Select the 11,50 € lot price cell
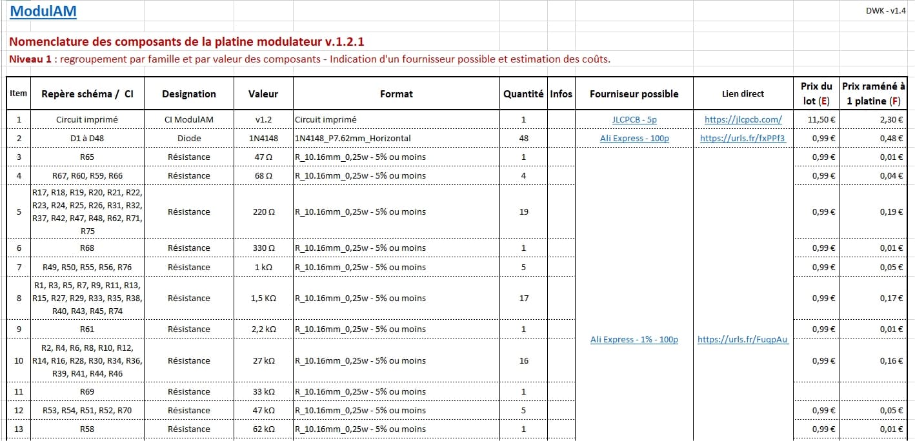The width and height of the screenshot is (915, 441). [816, 119]
